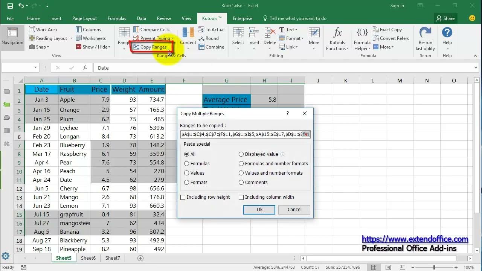Select the Formulas radio option
Viewport: 482px width, 271px height.
(x=197, y=163)
